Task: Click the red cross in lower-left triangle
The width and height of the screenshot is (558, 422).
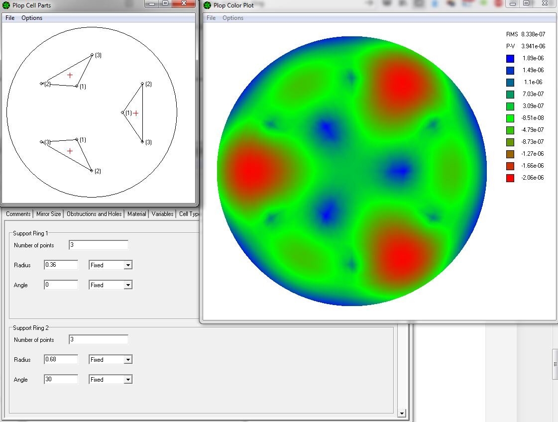Action: 70,151
